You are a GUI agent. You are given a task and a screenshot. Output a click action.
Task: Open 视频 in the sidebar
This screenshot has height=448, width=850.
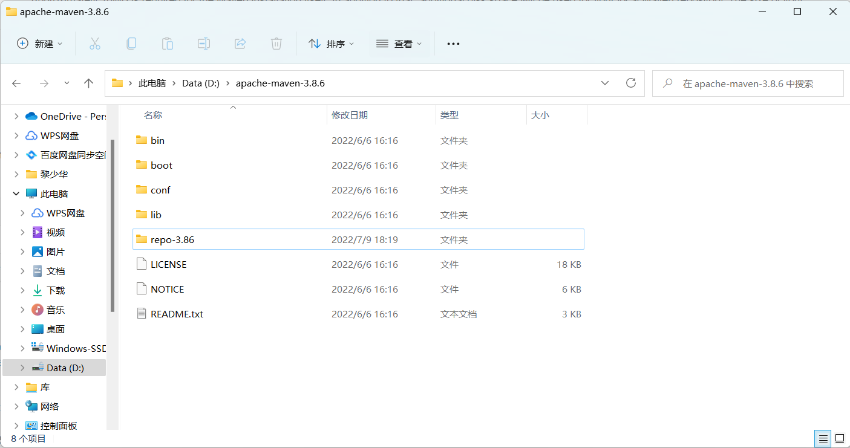[48, 232]
